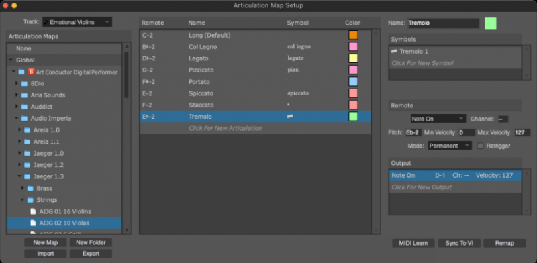537x263 pixels.
Task: Click the Name field containing Tremolo
Action: click(444, 23)
